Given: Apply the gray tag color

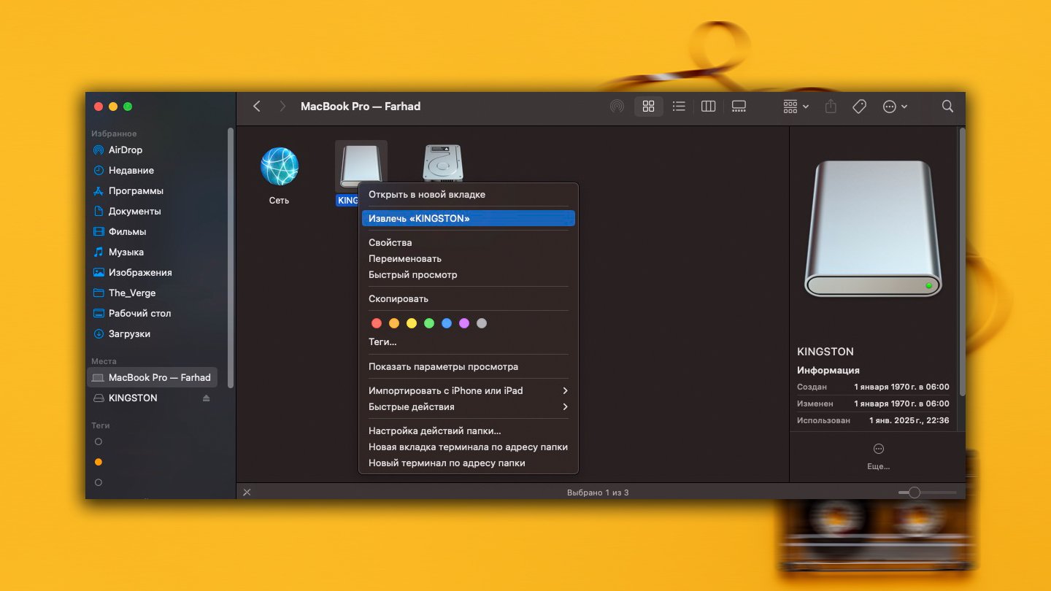Looking at the screenshot, I should point(482,323).
